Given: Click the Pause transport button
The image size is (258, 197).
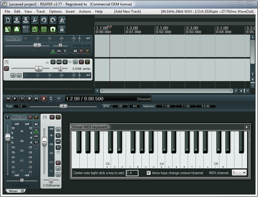Looking at the screenshot, I should pyautogui.click(x=22, y=99).
